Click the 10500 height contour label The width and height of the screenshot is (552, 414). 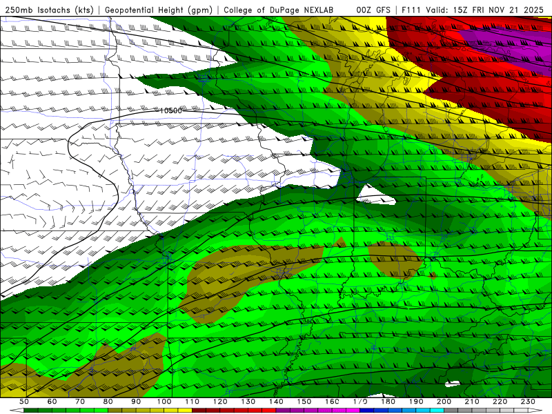[x=170, y=110]
